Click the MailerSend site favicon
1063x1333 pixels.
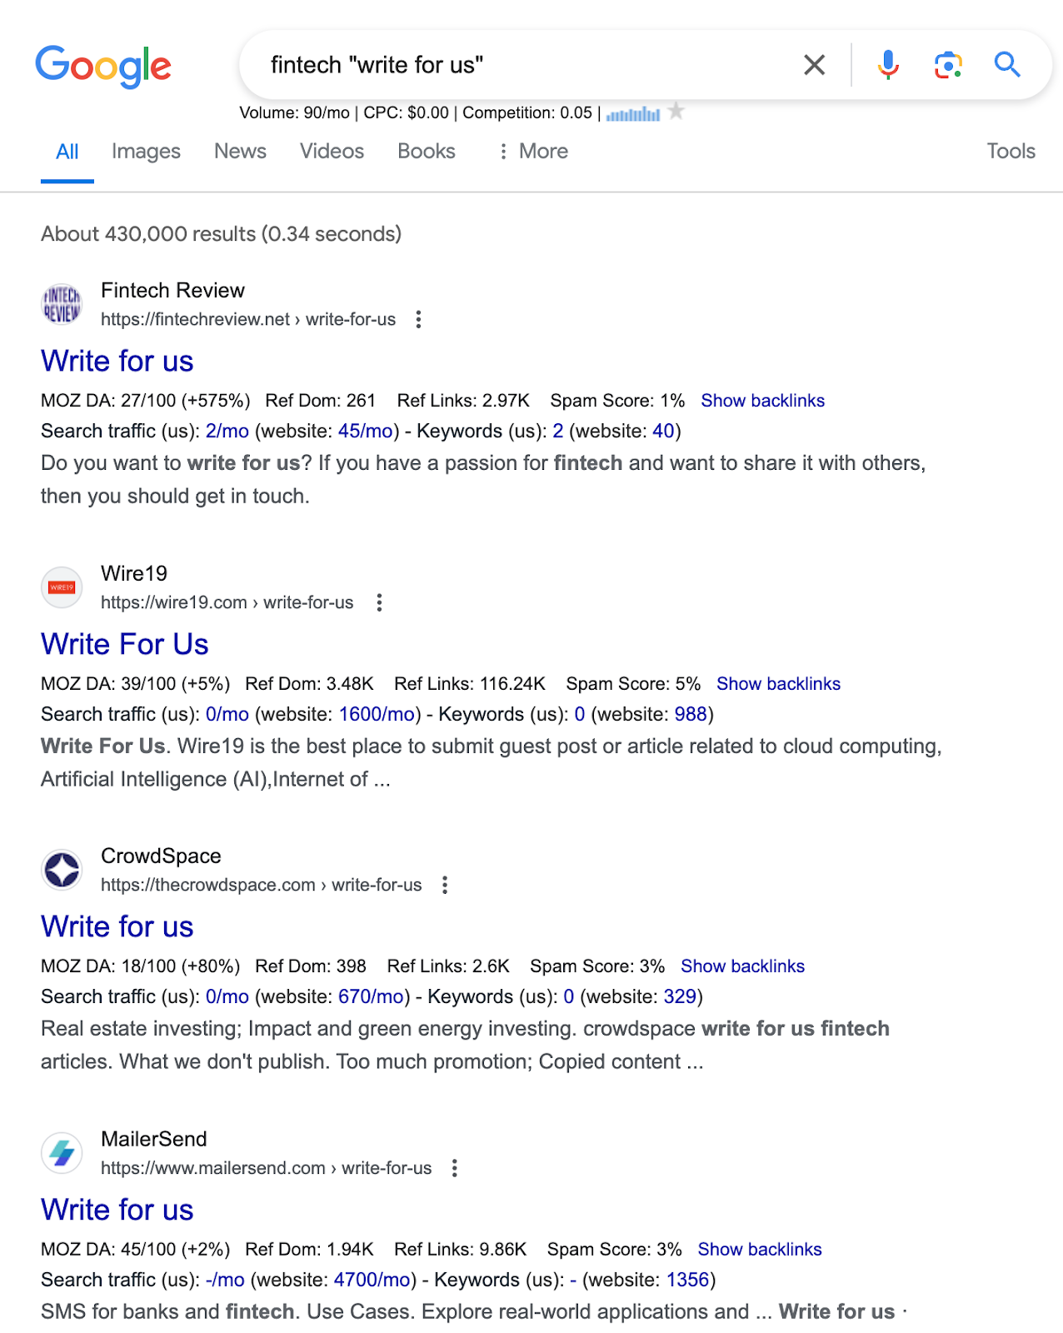(61, 1152)
